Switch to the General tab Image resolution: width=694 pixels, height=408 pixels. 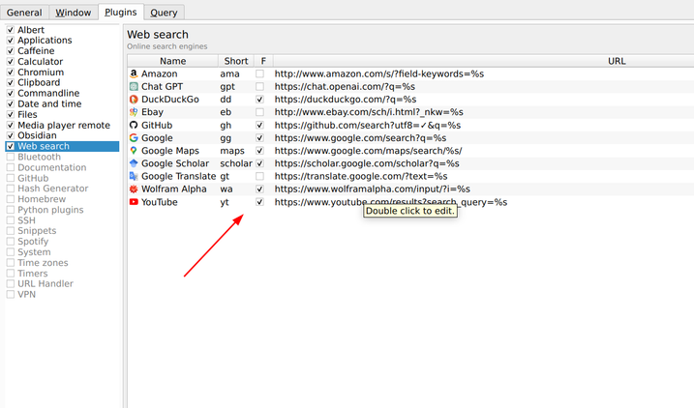tap(24, 13)
